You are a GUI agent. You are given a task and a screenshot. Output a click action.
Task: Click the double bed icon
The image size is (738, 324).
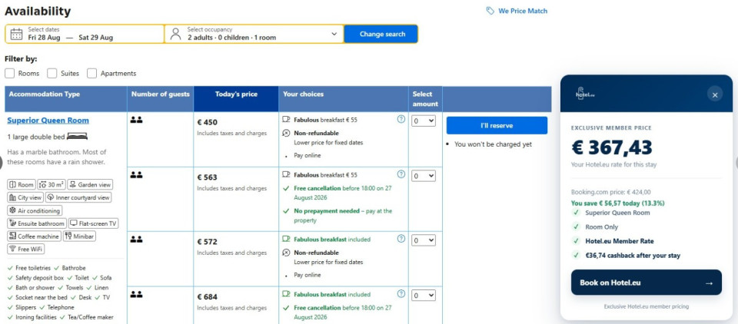(x=77, y=137)
